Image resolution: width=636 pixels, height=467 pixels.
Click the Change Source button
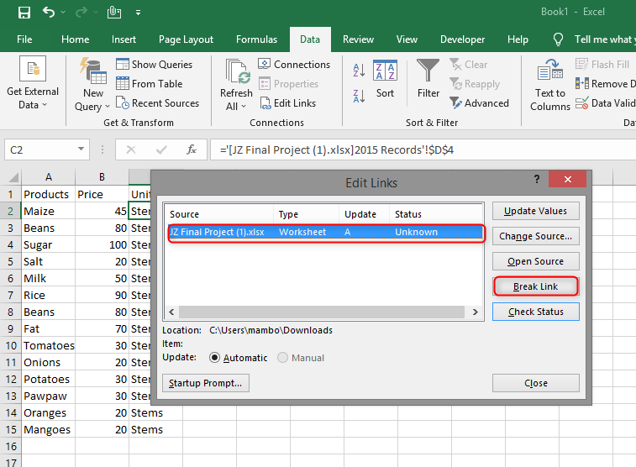535,236
